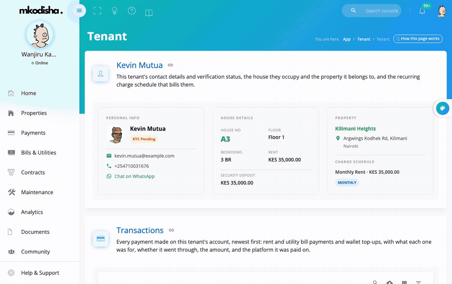Click the WhatsApp icon in Personal Info
452x284 pixels.
(109, 176)
